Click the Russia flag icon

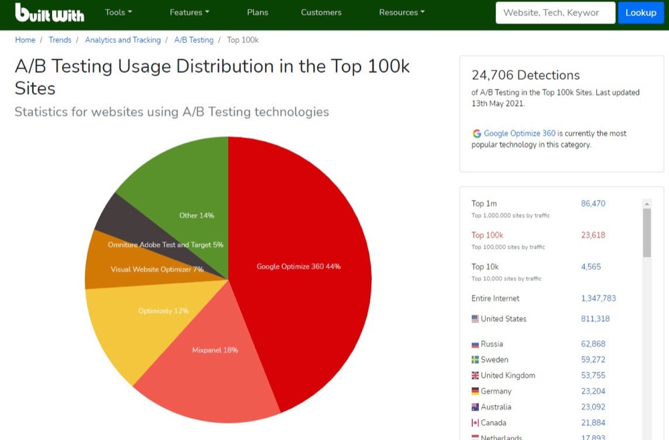[475, 344]
